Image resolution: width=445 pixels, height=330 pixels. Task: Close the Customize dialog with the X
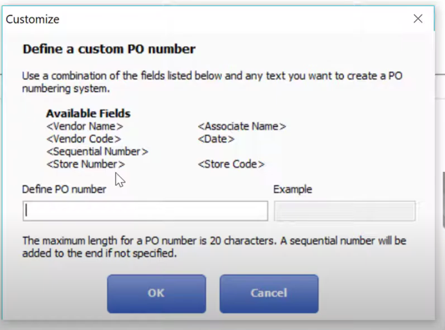pos(418,19)
